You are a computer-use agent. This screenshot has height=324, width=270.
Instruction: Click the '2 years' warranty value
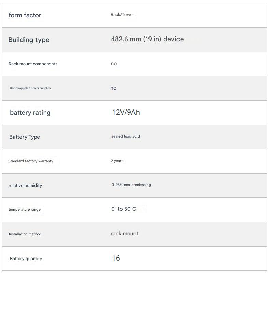(117, 161)
